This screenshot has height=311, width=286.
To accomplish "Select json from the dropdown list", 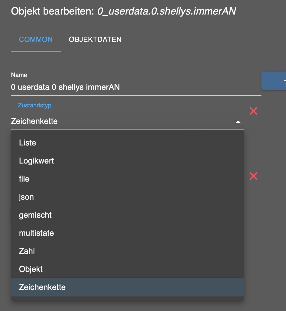I will pyautogui.click(x=26, y=197).
